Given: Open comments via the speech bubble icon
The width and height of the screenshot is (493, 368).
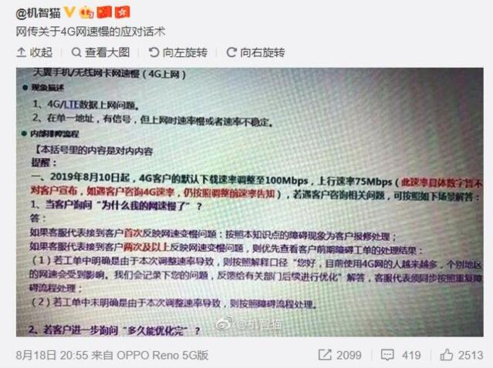Looking at the screenshot, I should coord(387,356).
